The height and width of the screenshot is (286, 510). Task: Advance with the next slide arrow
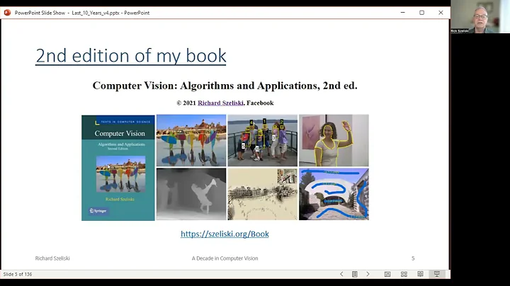tap(368, 274)
